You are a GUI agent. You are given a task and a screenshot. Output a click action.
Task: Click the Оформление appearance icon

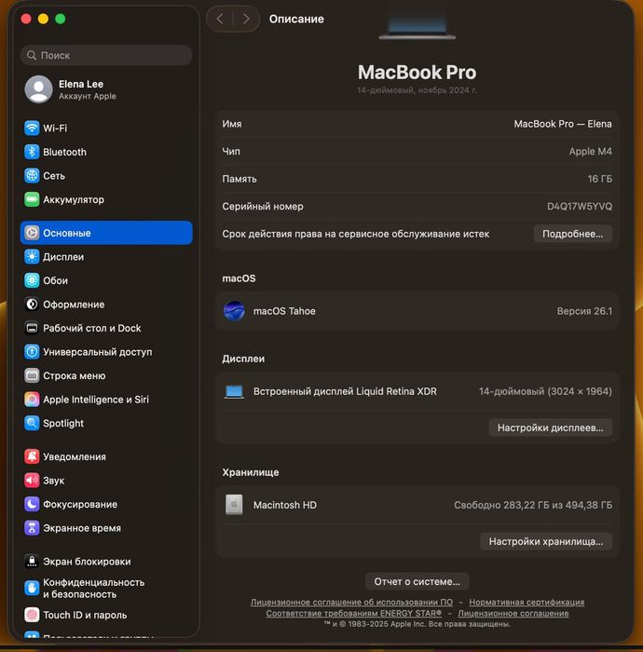tap(32, 305)
